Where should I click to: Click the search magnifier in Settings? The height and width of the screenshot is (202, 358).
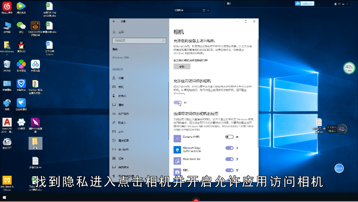[x=163, y=41]
